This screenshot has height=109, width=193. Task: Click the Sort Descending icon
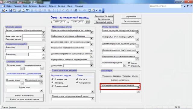pyautogui.click(x=58, y=10)
